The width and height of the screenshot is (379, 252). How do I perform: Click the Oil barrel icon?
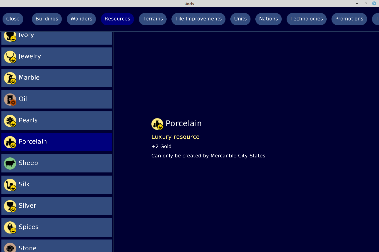(x=10, y=99)
